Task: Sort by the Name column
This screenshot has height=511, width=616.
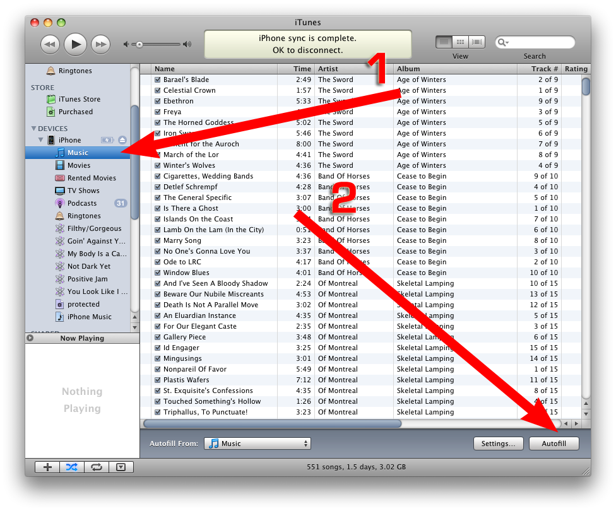Action: coord(215,69)
